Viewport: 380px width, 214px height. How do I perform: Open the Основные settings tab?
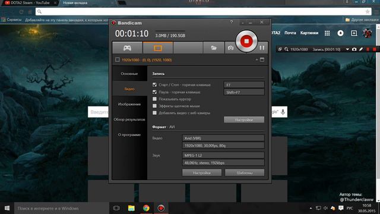(x=129, y=74)
